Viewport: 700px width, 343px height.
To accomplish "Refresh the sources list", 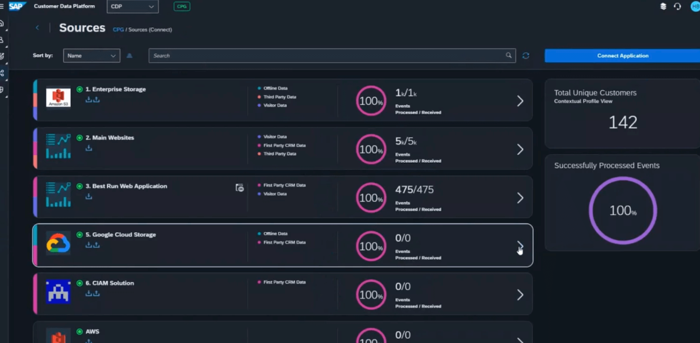I will (x=526, y=56).
